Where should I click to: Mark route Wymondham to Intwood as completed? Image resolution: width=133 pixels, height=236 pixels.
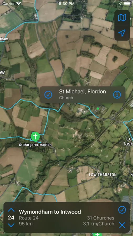pos(122,210)
